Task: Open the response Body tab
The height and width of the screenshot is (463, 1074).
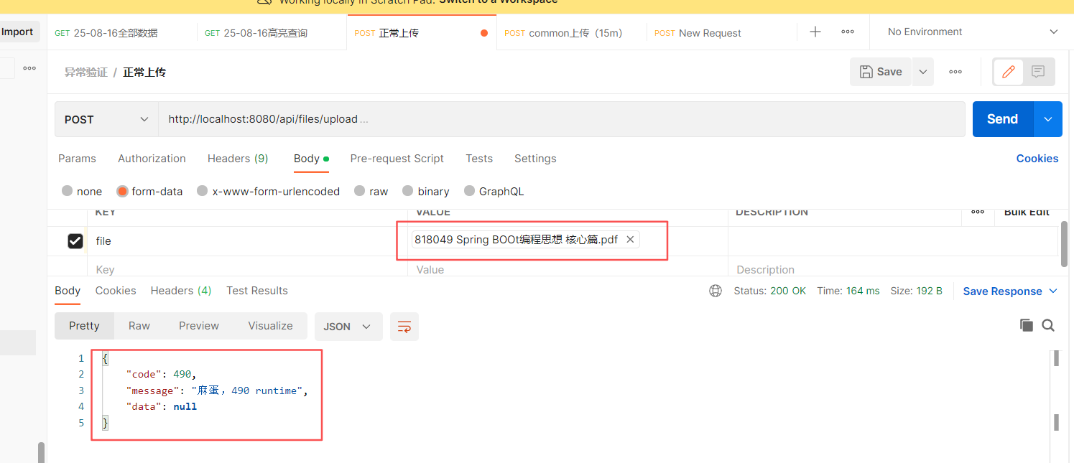Action: tap(68, 291)
